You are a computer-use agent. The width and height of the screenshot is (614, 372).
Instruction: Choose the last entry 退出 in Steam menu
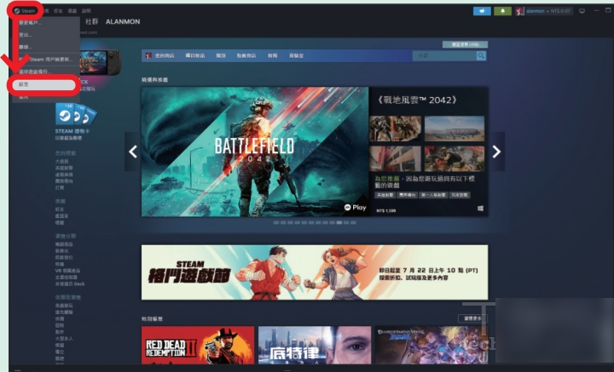click(24, 97)
